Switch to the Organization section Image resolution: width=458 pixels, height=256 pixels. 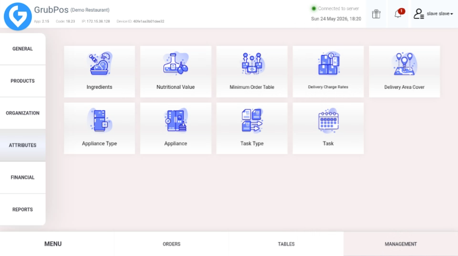pos(23,113)
